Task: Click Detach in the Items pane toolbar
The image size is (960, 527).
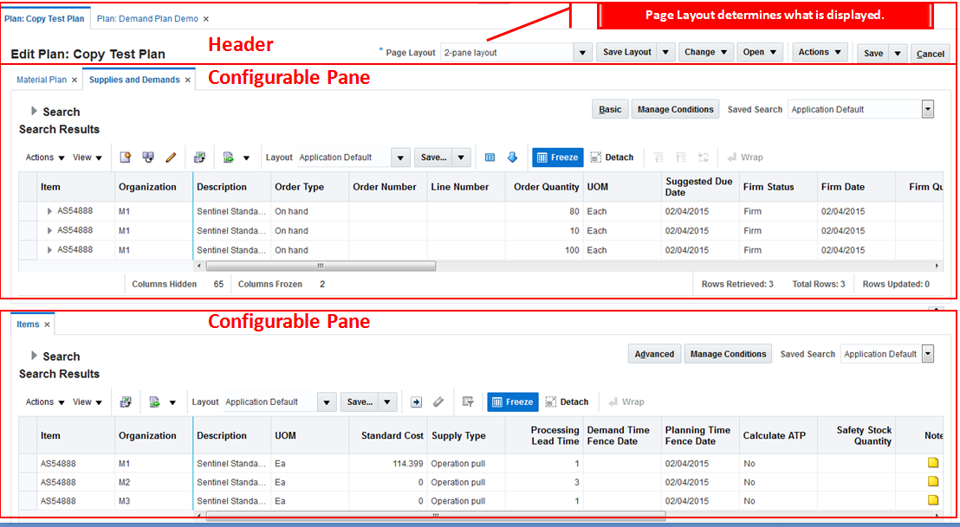Action: (567, 402)
